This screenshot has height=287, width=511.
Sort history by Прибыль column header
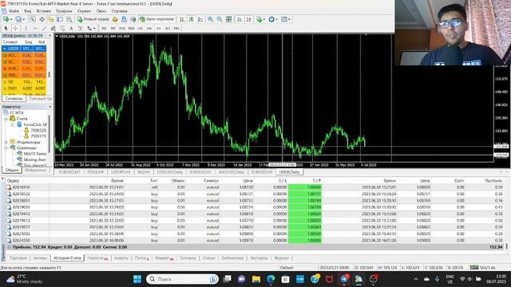pyautogui.click(x=493, y=181)
